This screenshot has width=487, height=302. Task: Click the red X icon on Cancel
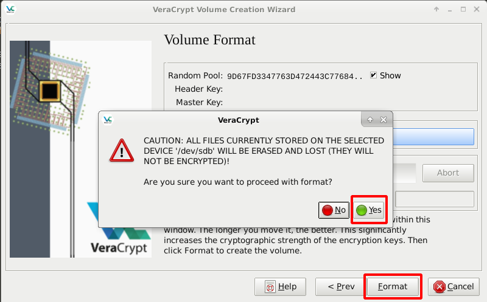(440, 287)
